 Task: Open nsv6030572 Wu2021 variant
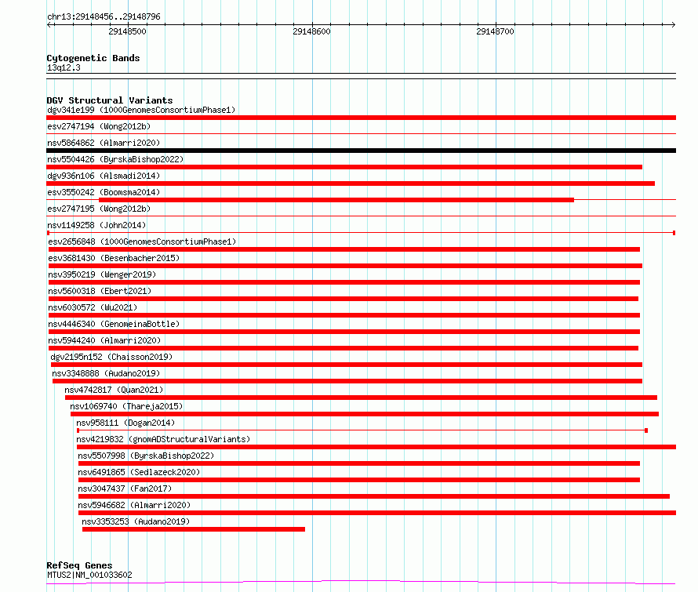click(93, 307)
